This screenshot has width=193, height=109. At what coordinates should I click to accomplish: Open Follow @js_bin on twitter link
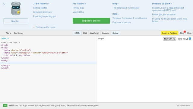tap(164, 15)
